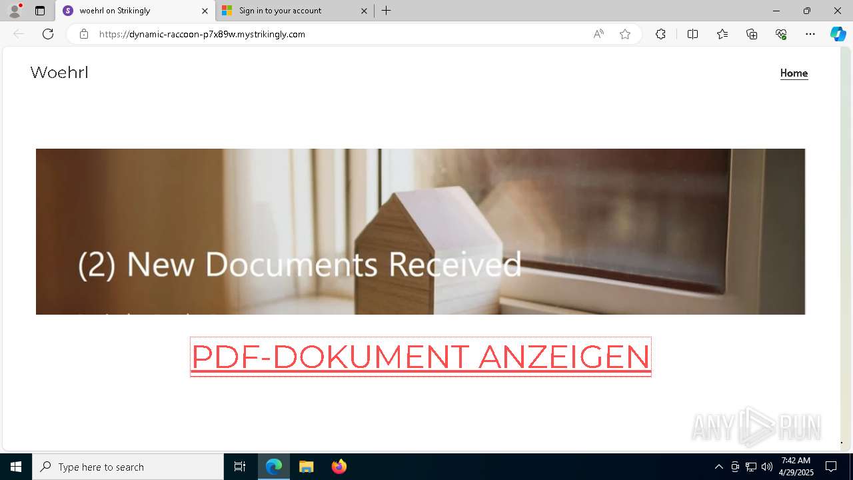The width and height of the screenshot is (853, 480).
Task: Go back to the previous page
Action: [x=19, y=34]
